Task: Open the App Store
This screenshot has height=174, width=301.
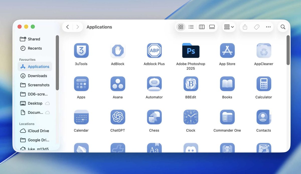Action: click(227, 51)
